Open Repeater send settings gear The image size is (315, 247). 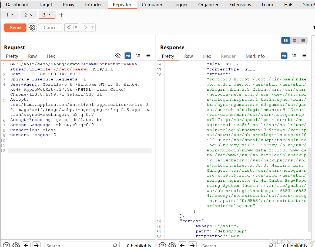tap(32, 28)
